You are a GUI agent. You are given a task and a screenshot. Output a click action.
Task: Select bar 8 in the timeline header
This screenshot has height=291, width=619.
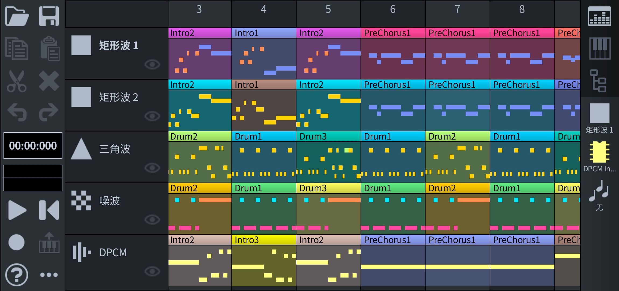click(522, 13)
